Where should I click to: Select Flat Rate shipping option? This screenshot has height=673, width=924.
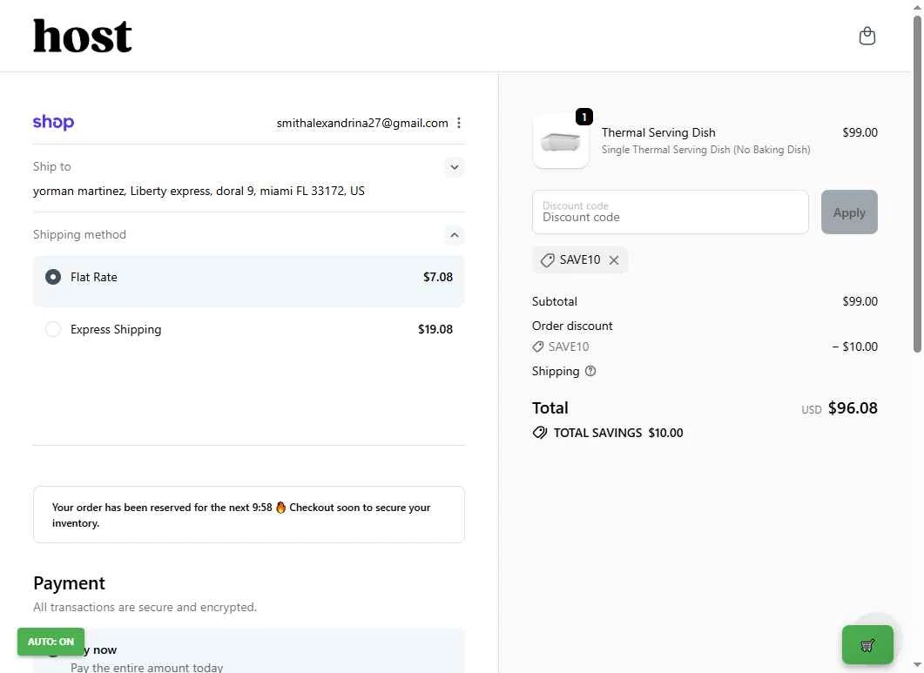tap(249, 281)
